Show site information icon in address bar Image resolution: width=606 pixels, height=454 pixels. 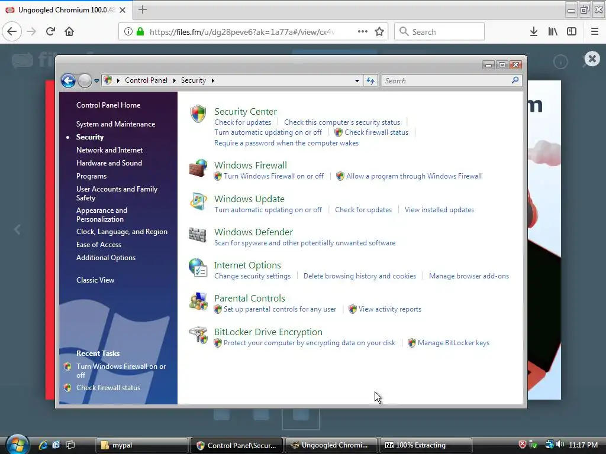coord(128,32)
